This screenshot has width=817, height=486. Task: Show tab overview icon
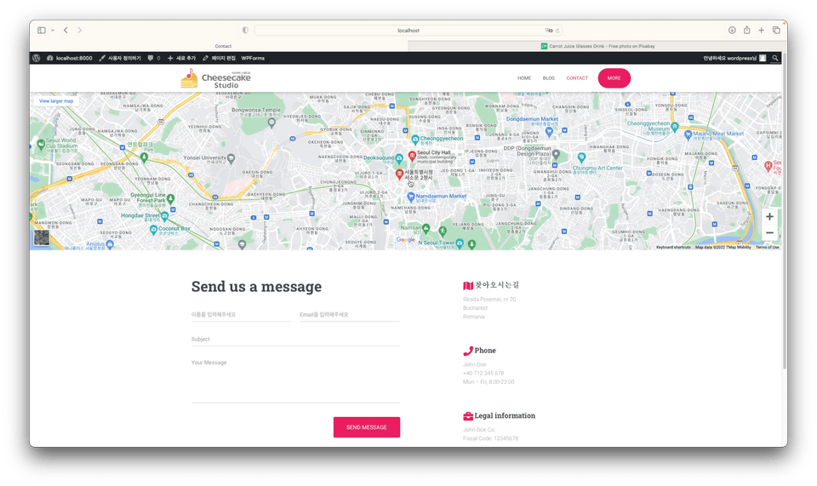(x=776, y=30)
